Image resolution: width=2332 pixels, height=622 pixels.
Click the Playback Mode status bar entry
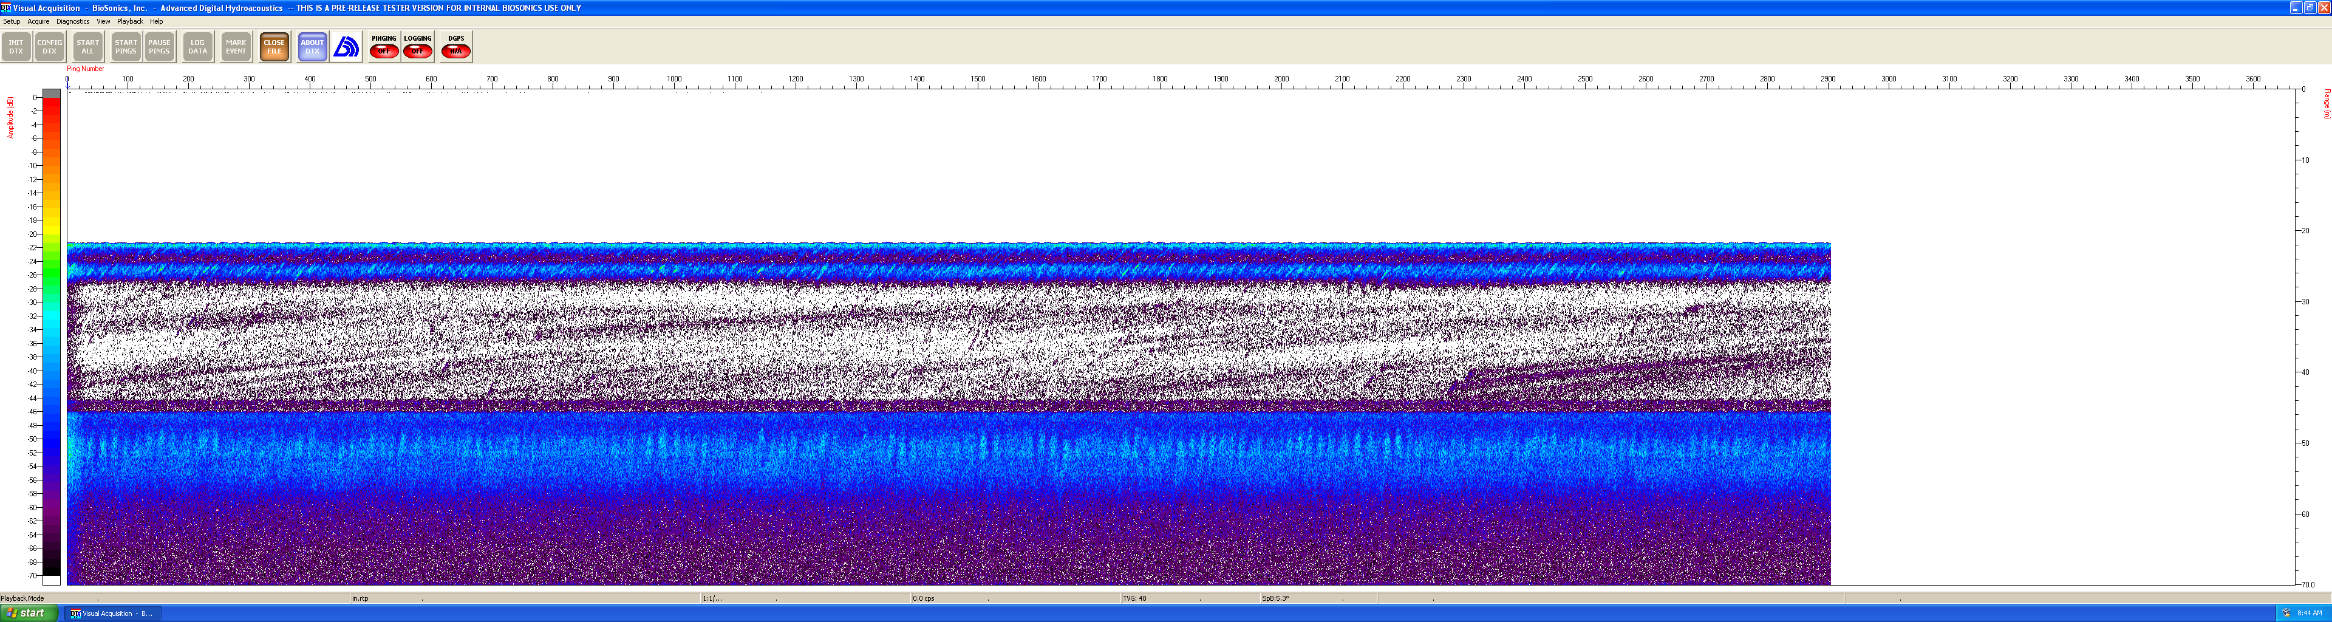point(22,598)
